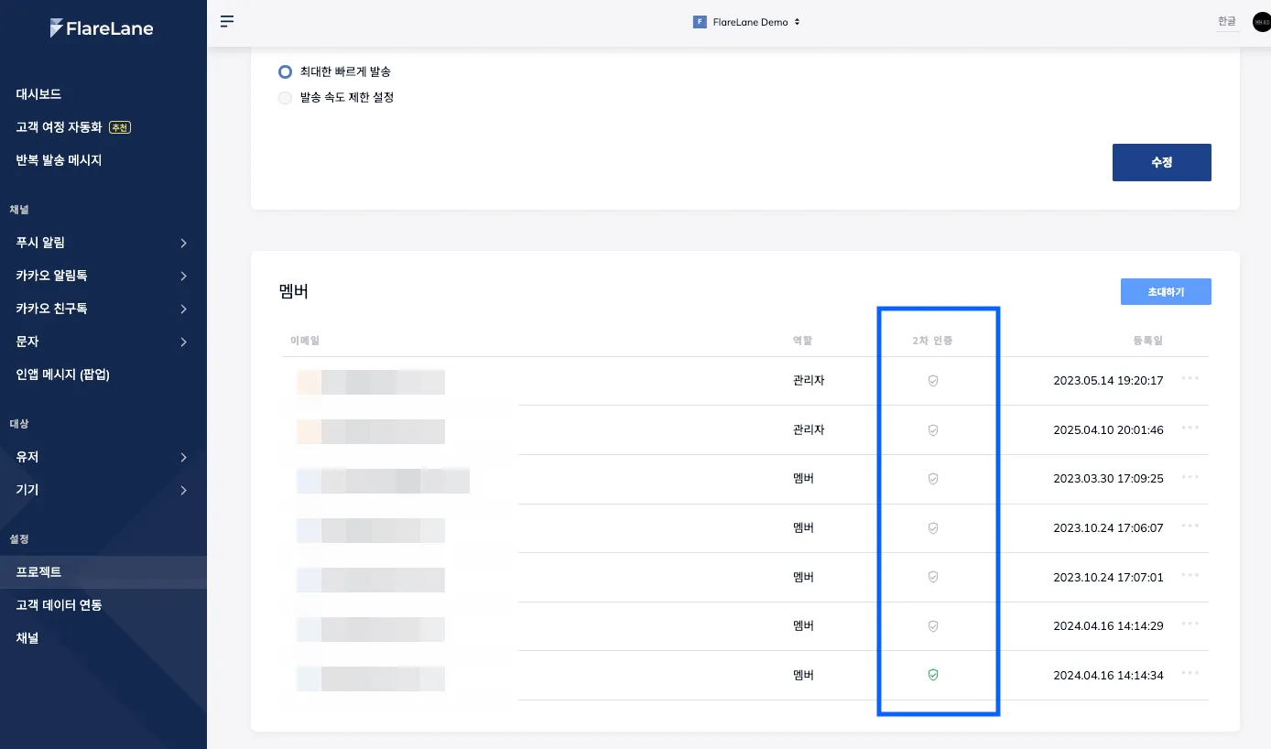Open 반복 발송 메시지 menu item
This screenshot has height=749, width=1271.
(x=59, y=160)
